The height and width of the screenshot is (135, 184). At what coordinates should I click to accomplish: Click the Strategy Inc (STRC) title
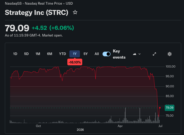click(36, 12)
